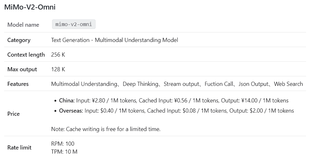Click the cache writing free note
This screenshot has height=160, width=333.
tap(106, 129)
